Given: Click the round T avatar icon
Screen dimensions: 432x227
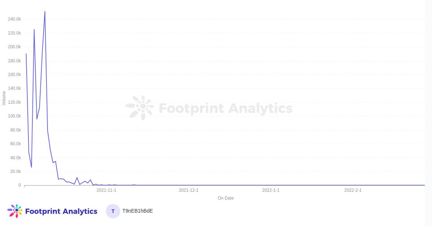Looking at the screenshot, I should 113,211.
